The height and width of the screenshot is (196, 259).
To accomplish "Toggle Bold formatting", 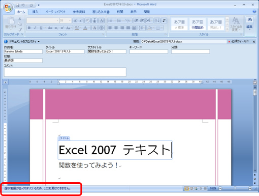I will tap(29, 28).
